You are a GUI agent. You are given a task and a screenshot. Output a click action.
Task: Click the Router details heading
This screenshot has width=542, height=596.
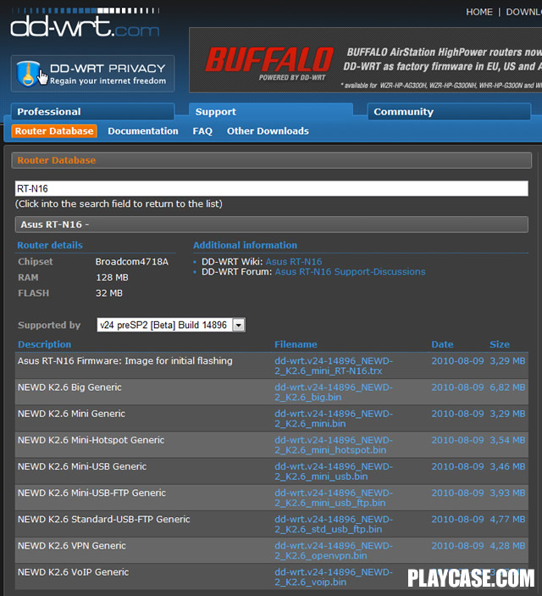point(50,245)
